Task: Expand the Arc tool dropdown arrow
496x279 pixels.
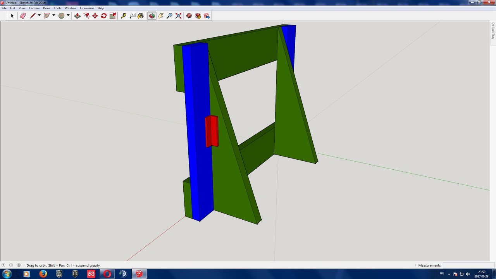Action: tap(53, 16)
